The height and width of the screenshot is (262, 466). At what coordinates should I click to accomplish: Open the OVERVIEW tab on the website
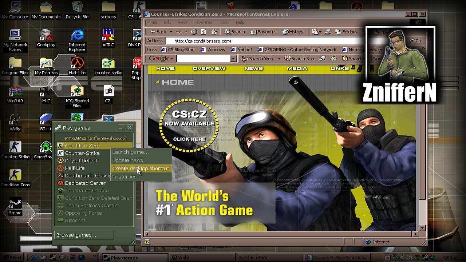click(x=209, y=68)
